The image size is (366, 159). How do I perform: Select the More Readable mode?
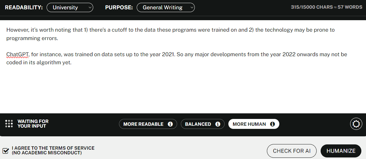(148, 124)
